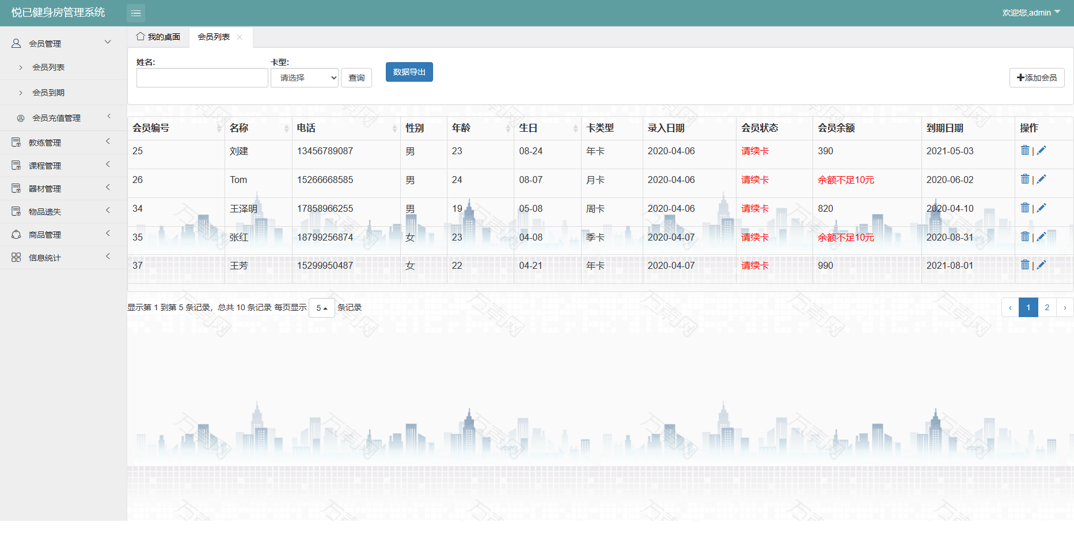This screenshot has height=545, width=1074.
Task: Sort table by 会员编号 column
Action: pyautogui.click(x=219, y=128)
